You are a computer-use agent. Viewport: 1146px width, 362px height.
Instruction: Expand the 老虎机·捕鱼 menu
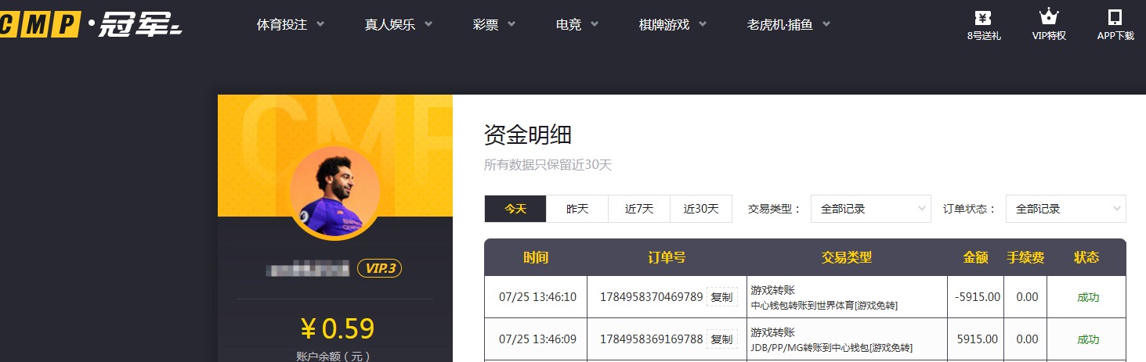click(789, 24)
